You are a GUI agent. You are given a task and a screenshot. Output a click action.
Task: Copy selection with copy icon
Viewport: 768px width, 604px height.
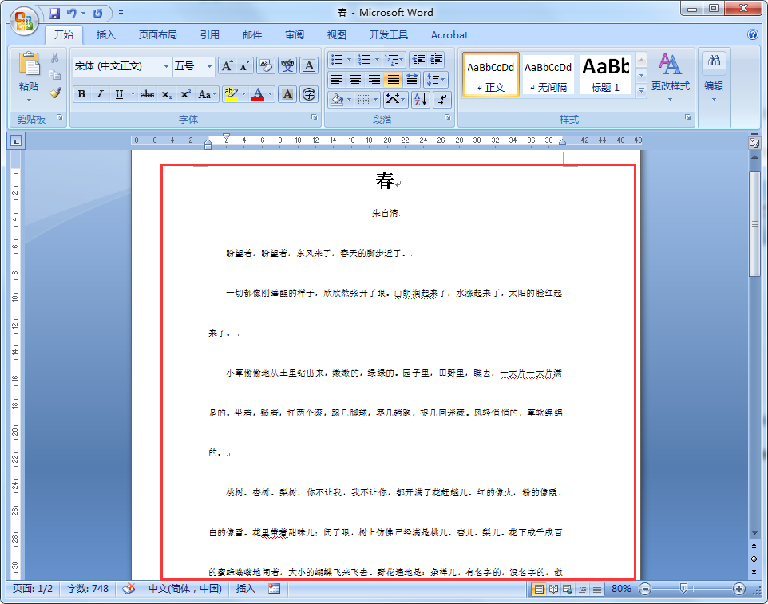pos(55,75)
